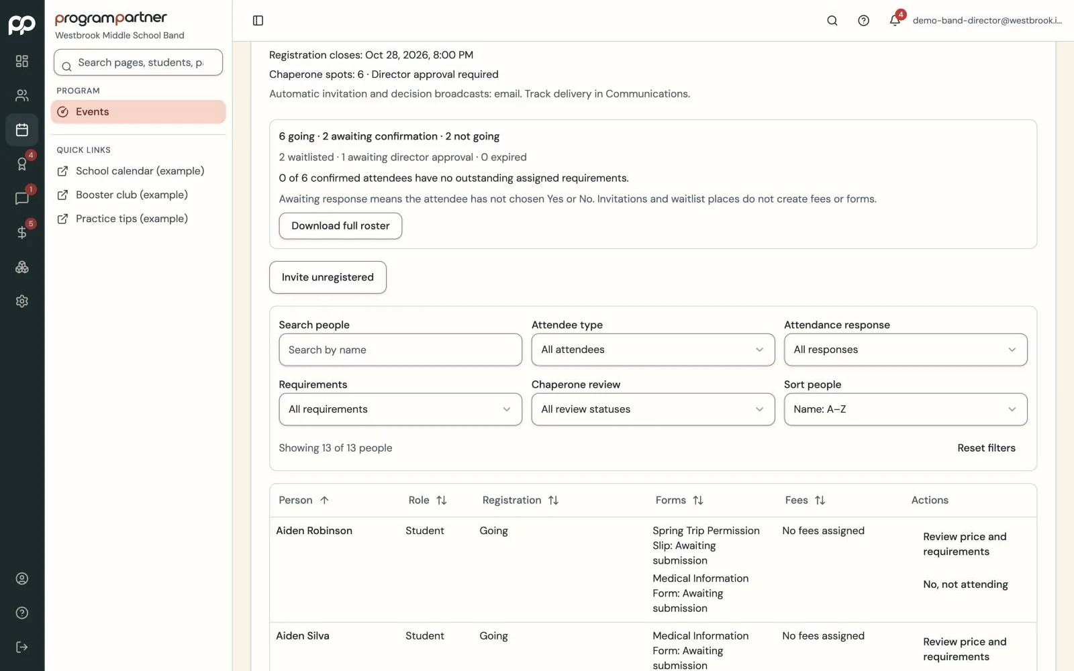1074x671 pixels.
Task: Click the log out icon in sidebar
Action: [22, 647]
